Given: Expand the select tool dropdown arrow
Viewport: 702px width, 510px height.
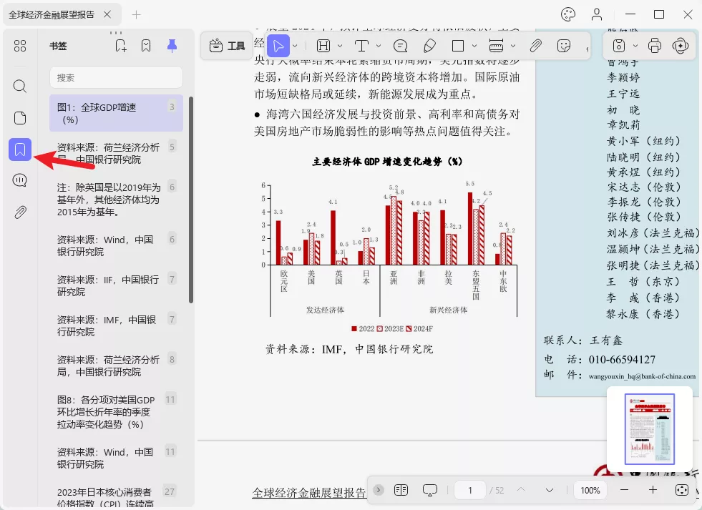Looking at the screenshot, I should coord(295,45).
